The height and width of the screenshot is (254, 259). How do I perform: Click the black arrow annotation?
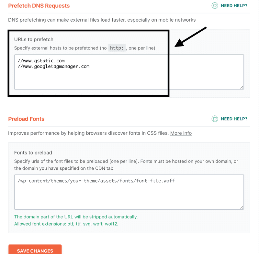191,37
